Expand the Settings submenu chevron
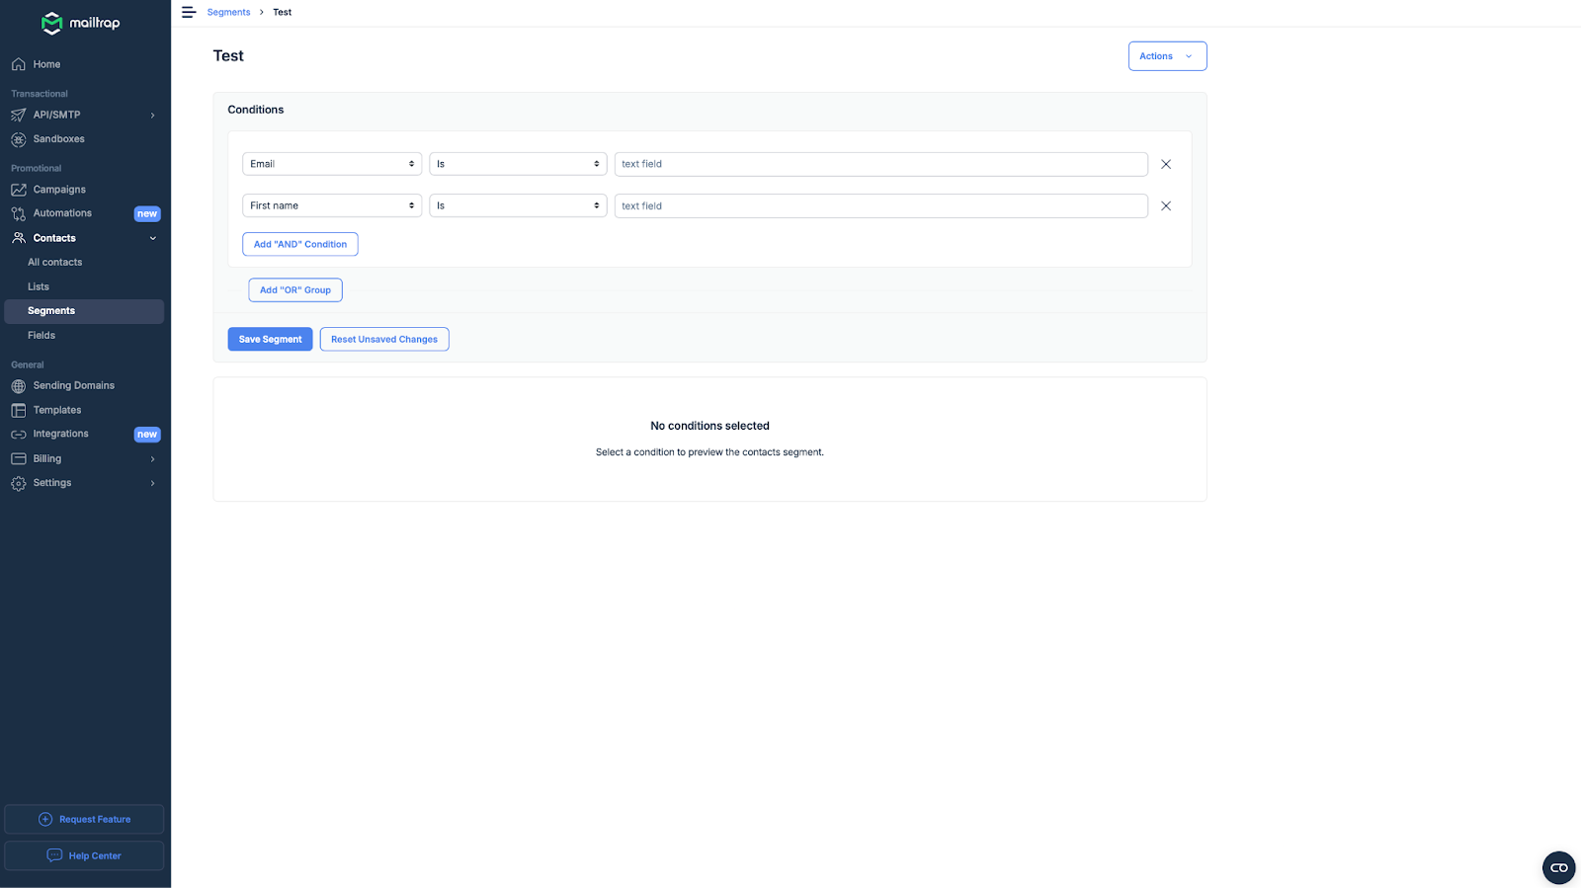1581x888 pixels. [x=152, y=483]
